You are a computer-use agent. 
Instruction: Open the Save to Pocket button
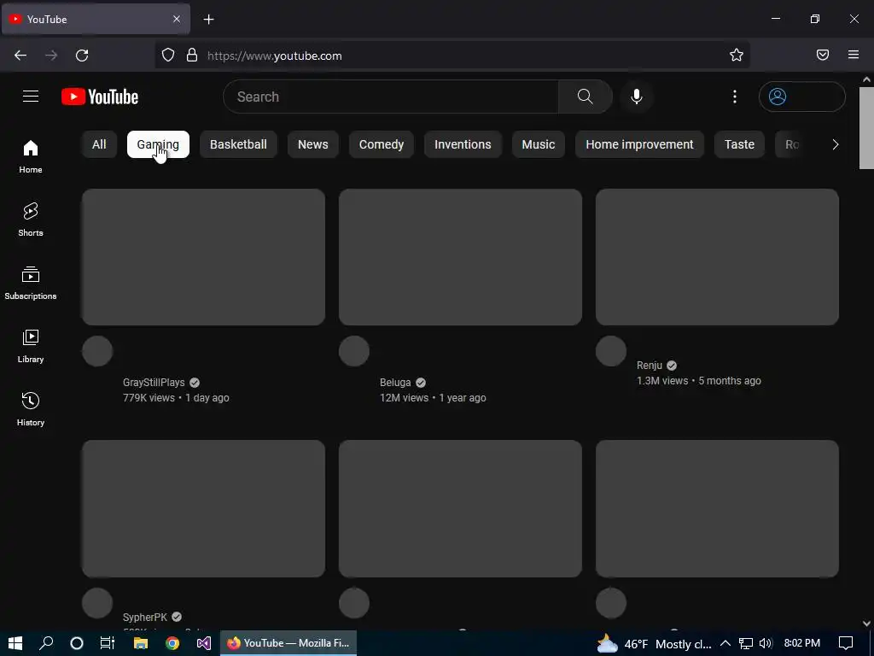click(x=823, y=55)
